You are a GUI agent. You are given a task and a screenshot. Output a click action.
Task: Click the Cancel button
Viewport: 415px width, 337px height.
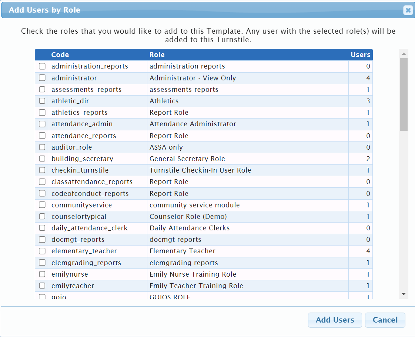click(385, 320)
